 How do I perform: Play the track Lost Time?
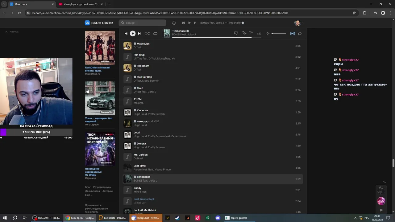pos(213,168)
